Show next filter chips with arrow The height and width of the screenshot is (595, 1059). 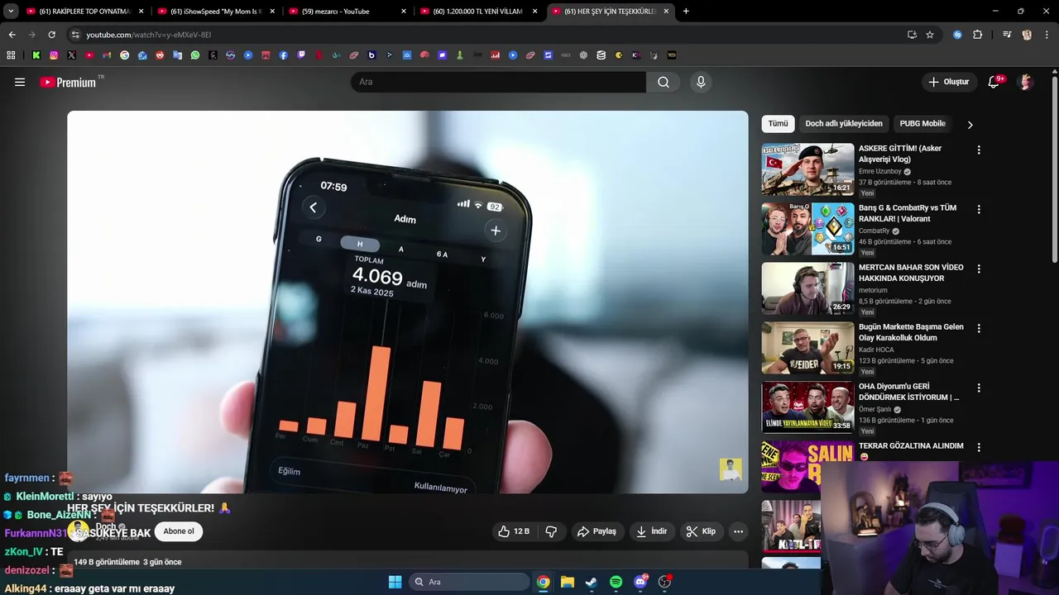tap(970, 124)
